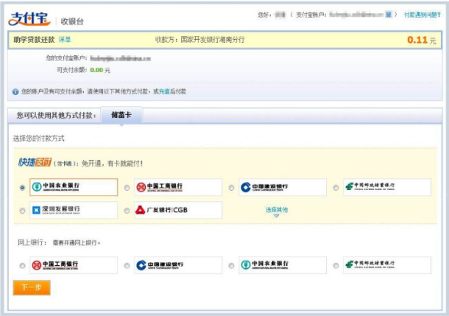Select the quick pay Agricultural Bank radio button
Image resolution: width=449 pixels, height=316 pixels.
pos(22,188)
